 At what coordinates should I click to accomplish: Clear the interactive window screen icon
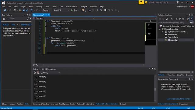click(38, 73)
